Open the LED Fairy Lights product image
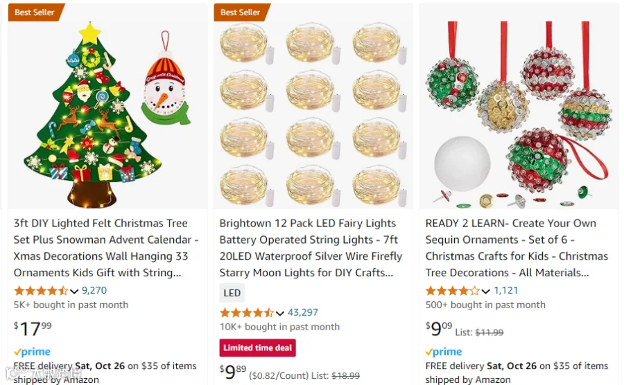This screenshot has width=624, height=385. pos(313,107)
